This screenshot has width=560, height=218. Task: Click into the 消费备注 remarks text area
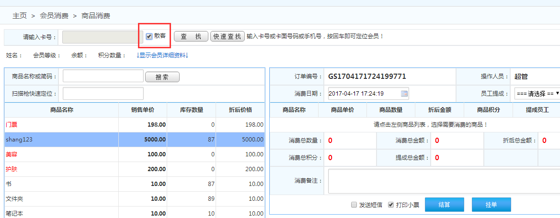point(443,181)
